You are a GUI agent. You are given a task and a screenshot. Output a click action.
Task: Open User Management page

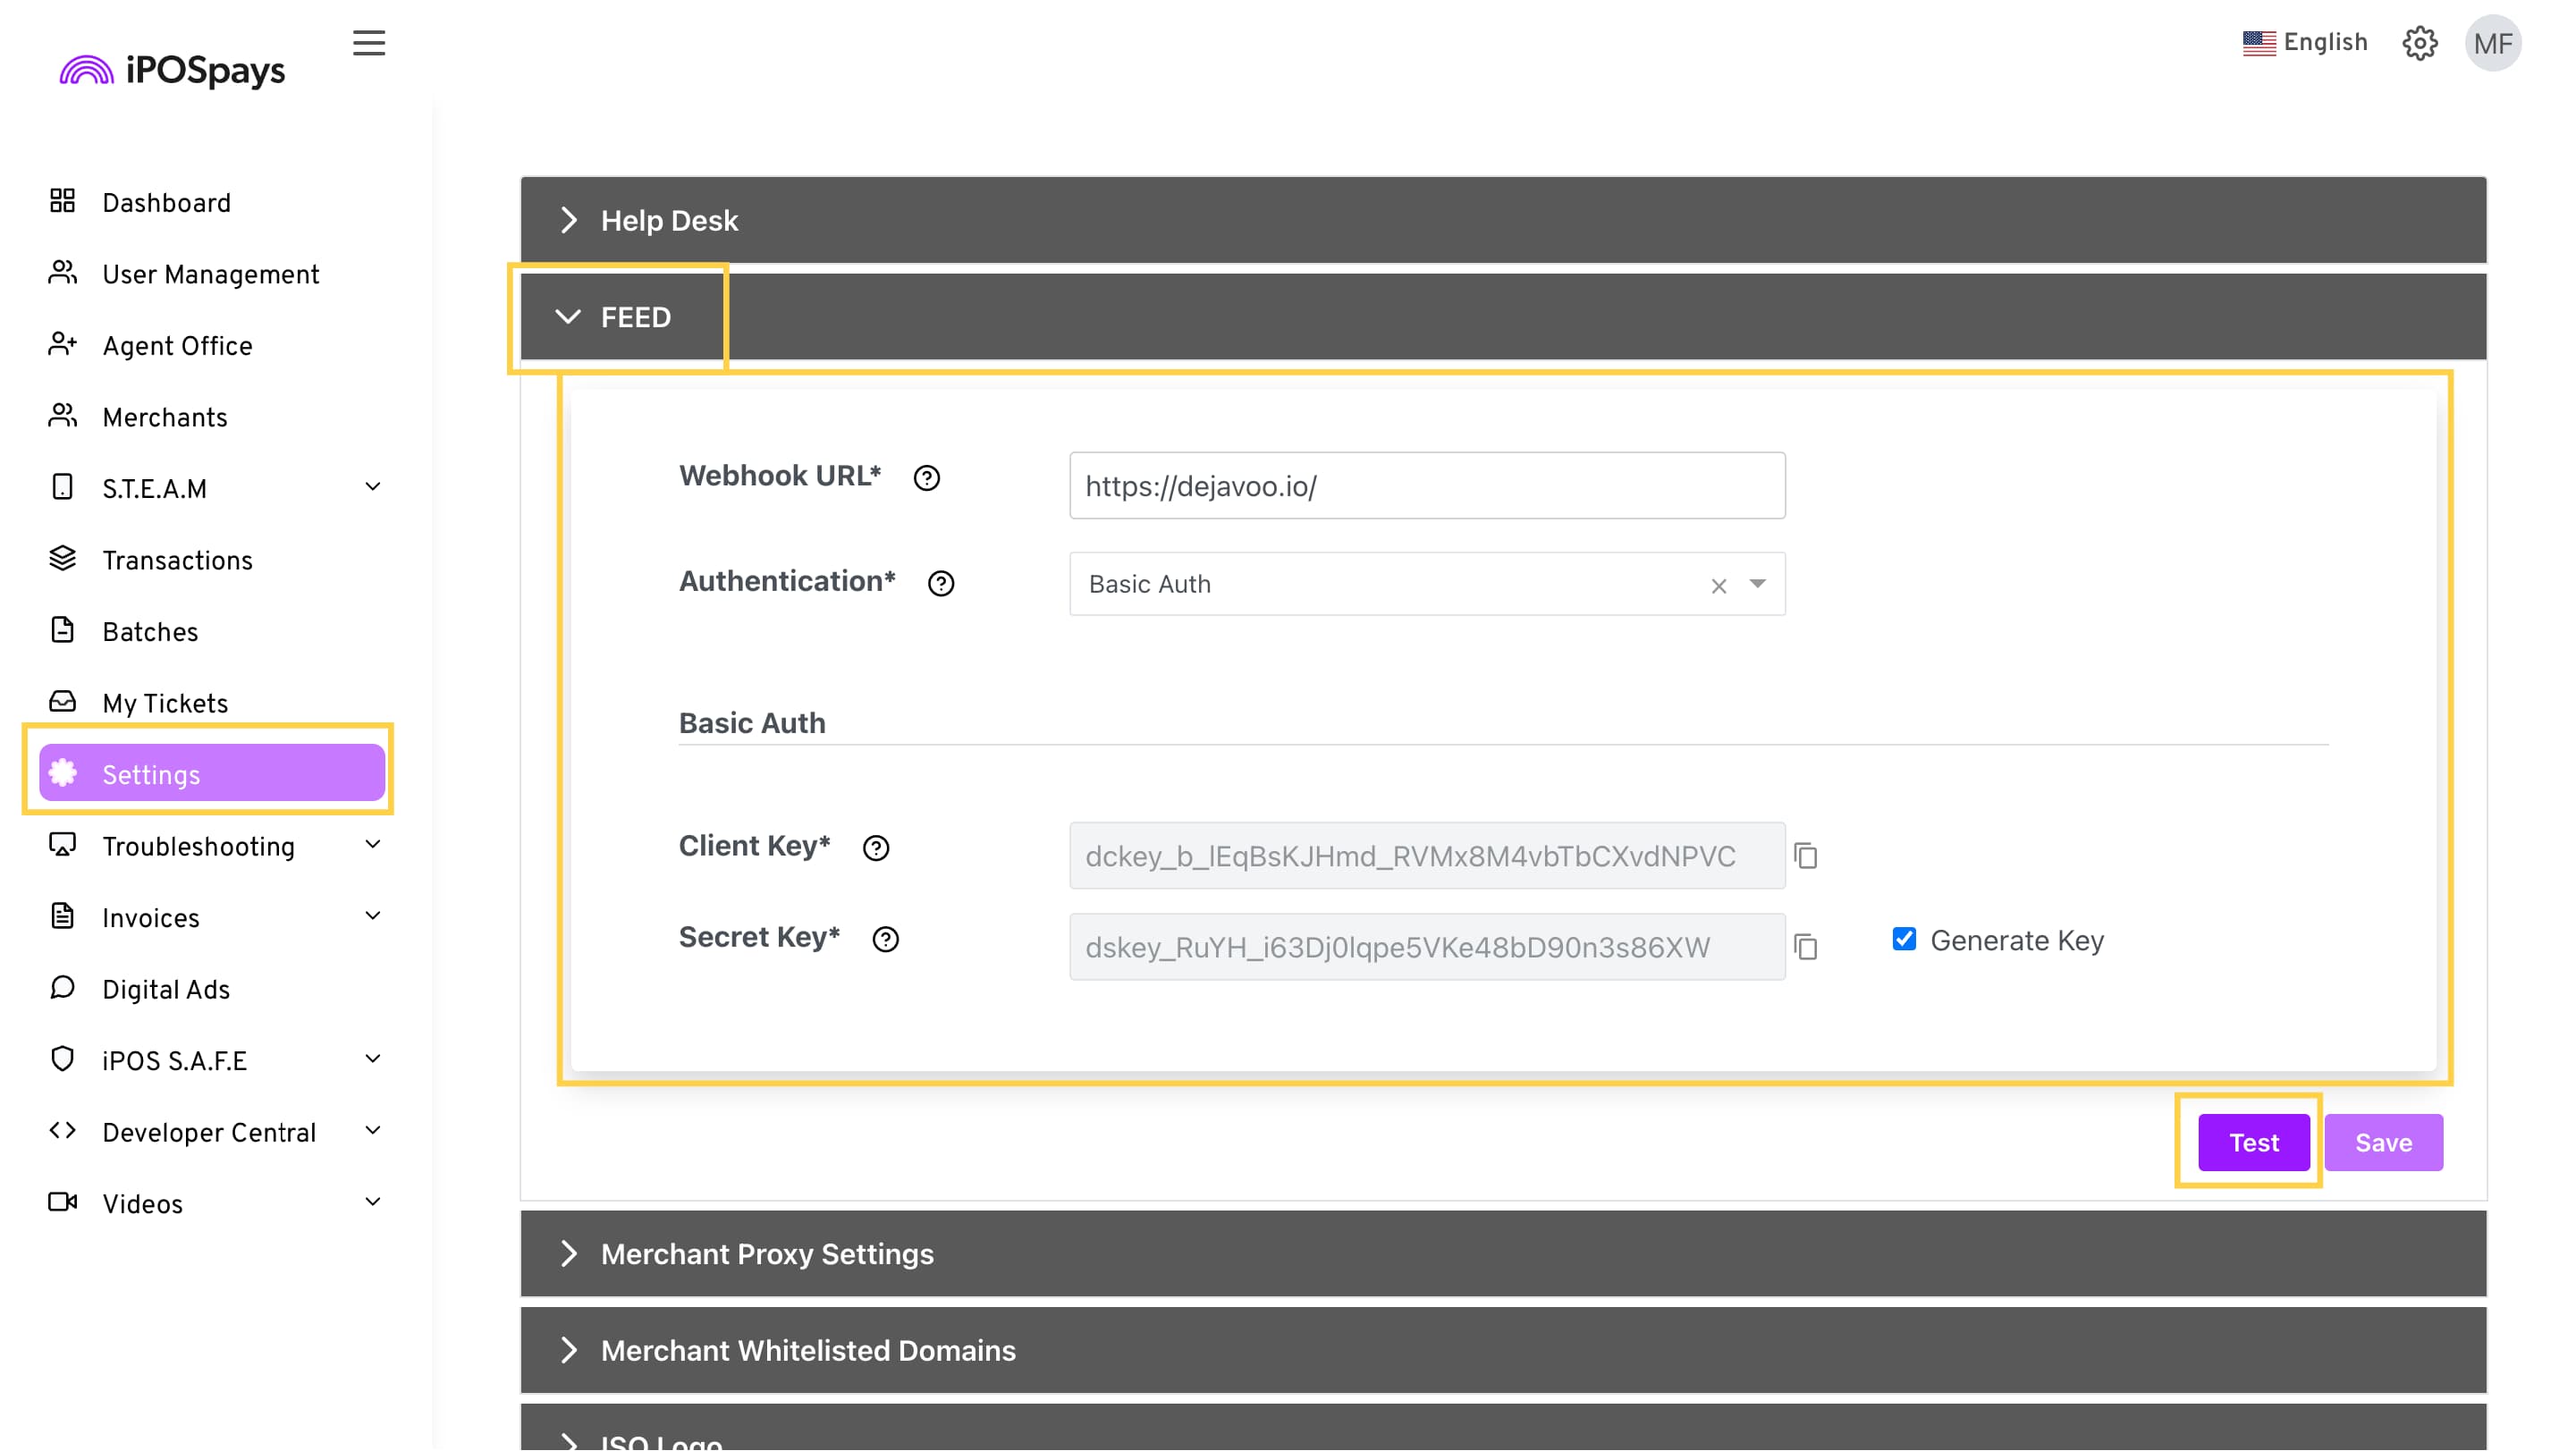(211, 275)
